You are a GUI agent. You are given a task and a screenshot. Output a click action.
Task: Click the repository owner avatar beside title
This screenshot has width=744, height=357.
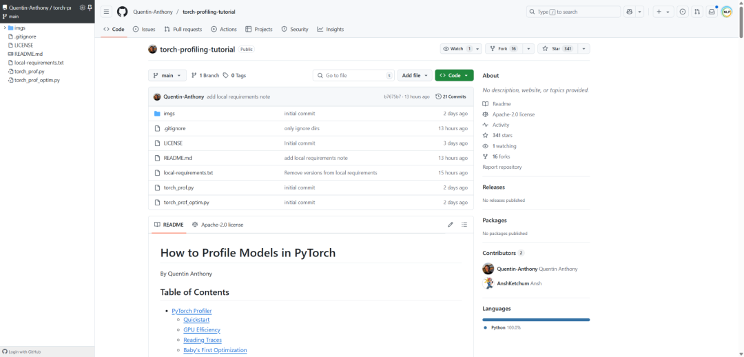click(x=152, y=49)
